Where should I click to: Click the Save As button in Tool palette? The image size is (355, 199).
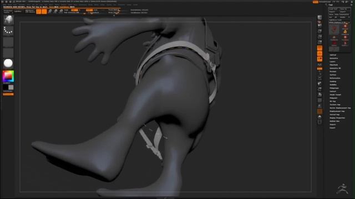[344, 9]
